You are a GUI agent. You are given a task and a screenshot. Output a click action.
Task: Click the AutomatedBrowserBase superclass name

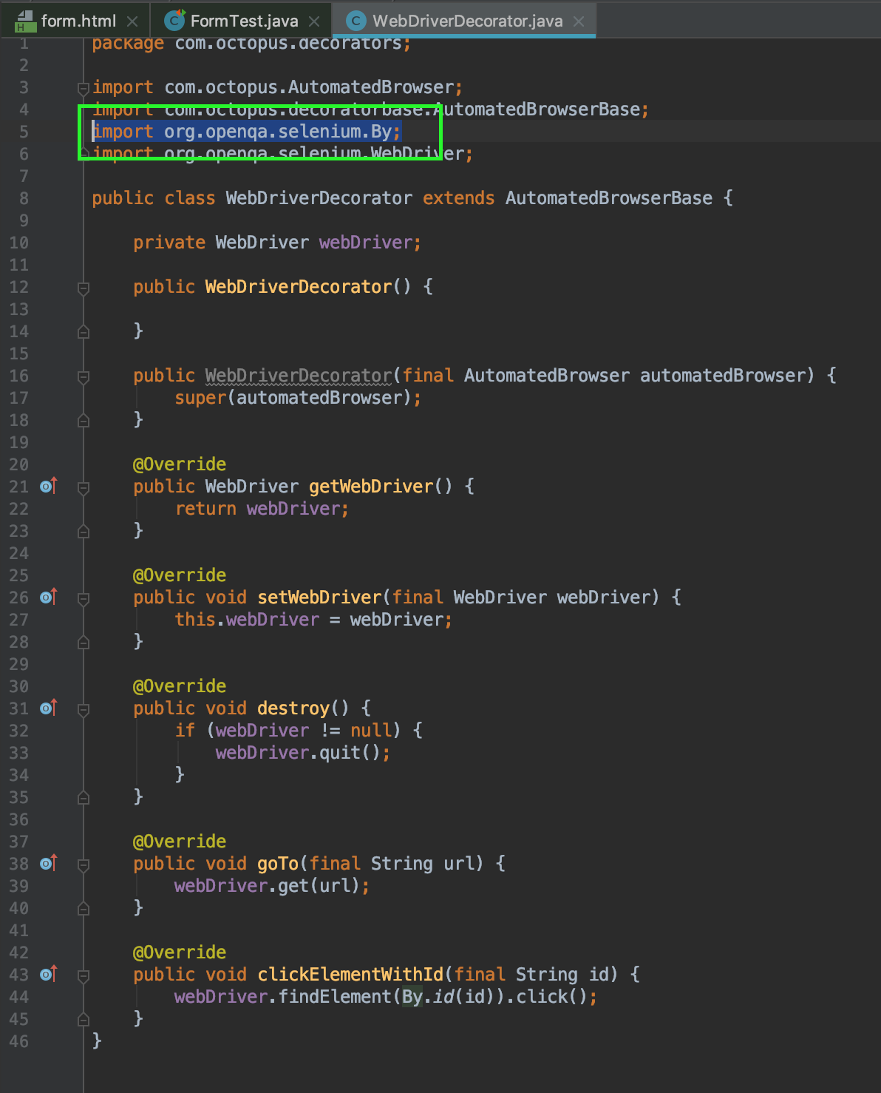click(608, 198)
